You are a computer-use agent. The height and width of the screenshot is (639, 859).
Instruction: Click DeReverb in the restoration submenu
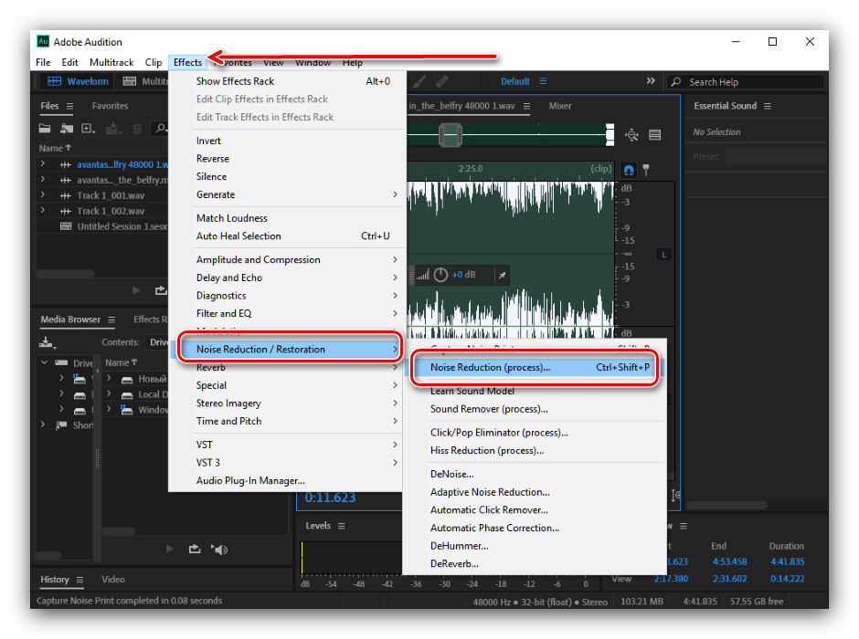click(x=454, y=564)
